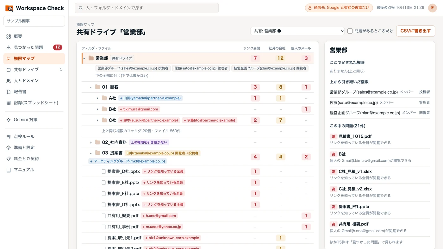Click the 通信先: Google と契約の確認だけ badge
This screenshot has height=249, width=443.
coord(339,8)
